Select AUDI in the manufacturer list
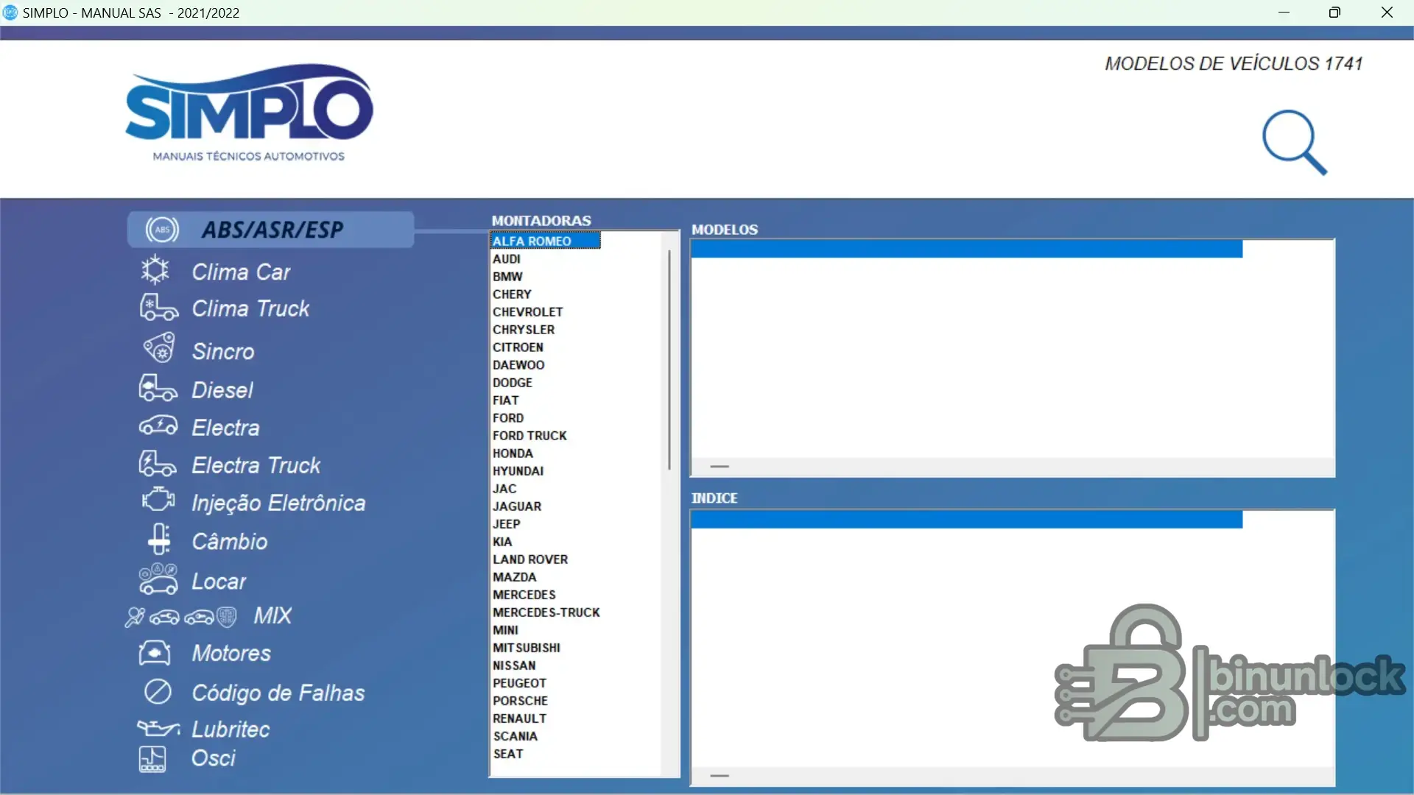The width and height of the screenshot is (1414, 795). point(507,259)
